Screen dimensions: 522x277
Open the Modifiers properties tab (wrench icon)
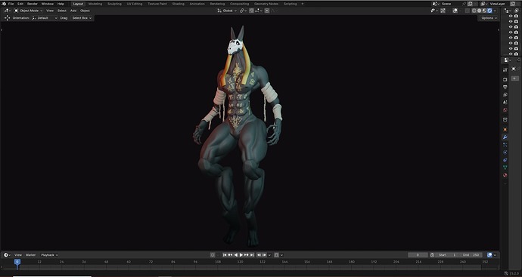505,137
